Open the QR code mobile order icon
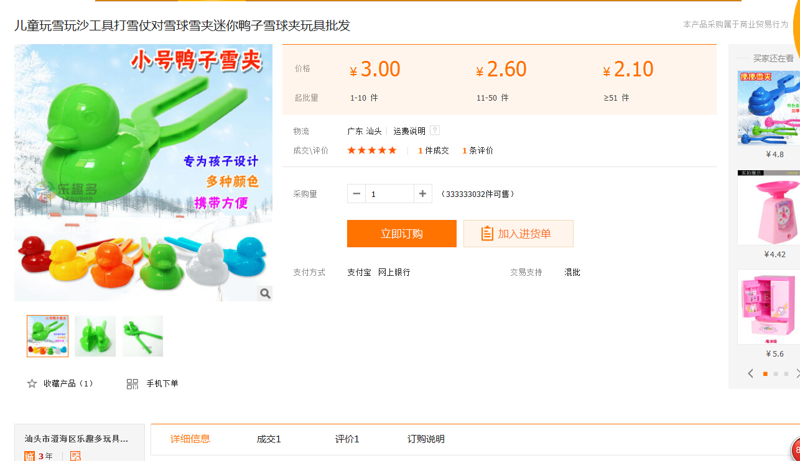 pos(133,384)
